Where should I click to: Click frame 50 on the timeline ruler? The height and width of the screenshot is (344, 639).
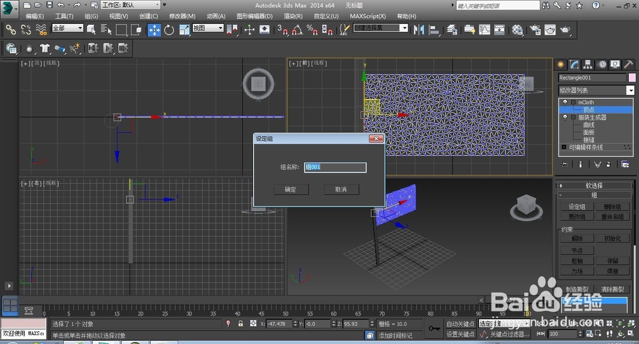pos(286,313)
